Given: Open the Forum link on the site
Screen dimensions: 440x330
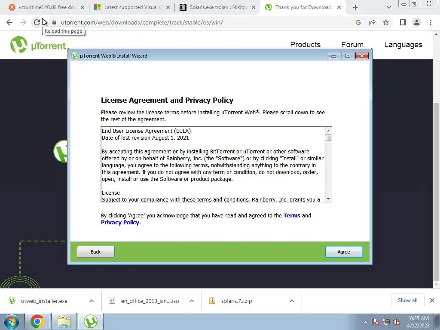Looking at the screenshot, I should tap(352, 45).
